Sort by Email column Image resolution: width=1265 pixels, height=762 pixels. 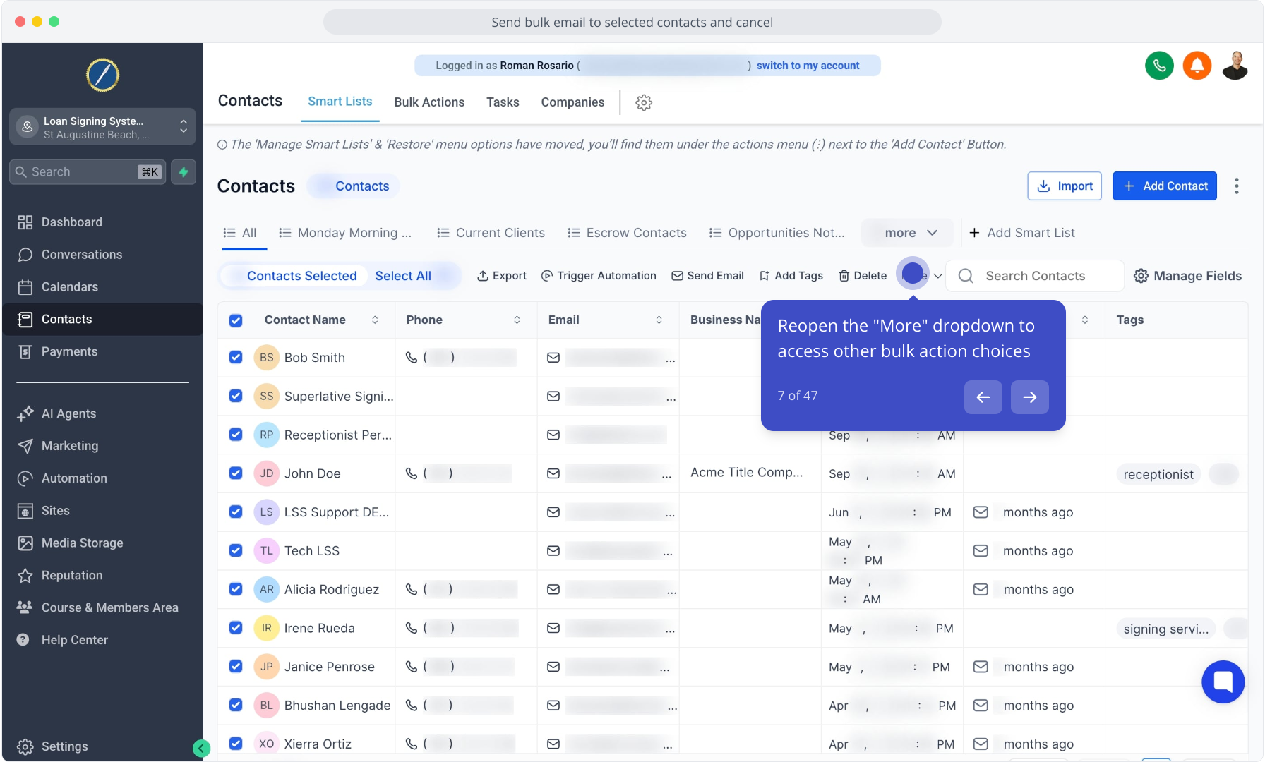point(659,320)
